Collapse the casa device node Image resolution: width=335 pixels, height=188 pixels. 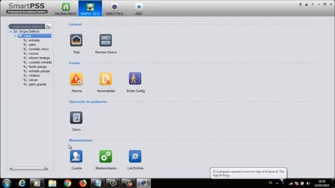pyautogui.click(x=15, y=36)
